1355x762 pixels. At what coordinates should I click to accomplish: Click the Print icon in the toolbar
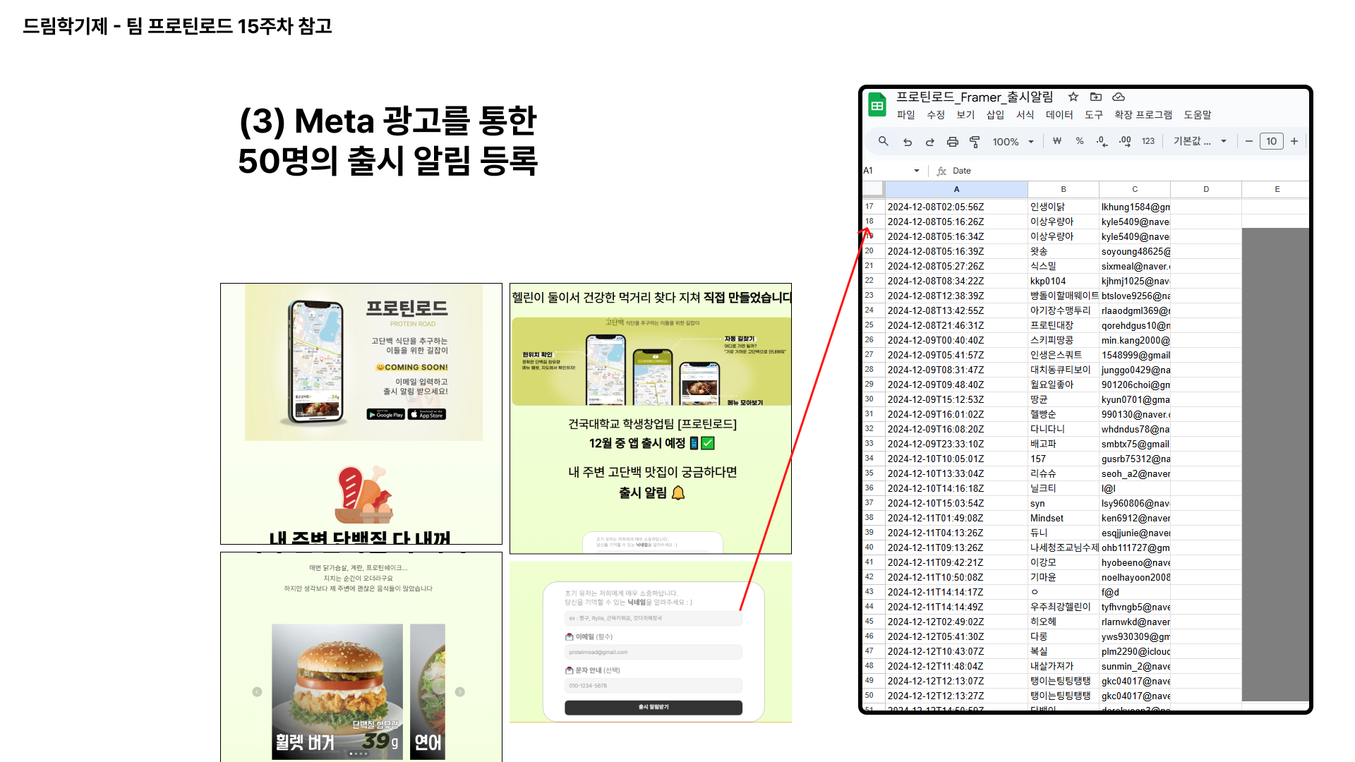point(953,142)
